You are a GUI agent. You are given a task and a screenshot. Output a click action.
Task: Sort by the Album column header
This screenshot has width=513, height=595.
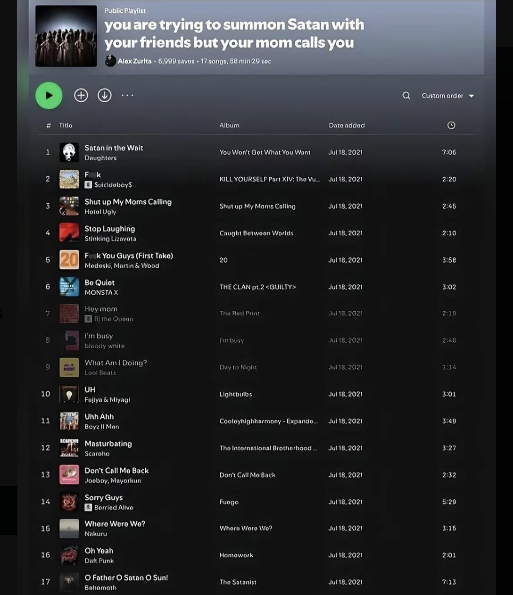(x=229, y=125)
